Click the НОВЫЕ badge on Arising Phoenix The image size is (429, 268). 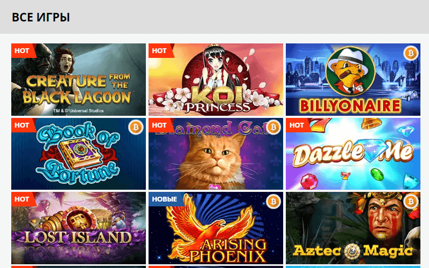166,199
